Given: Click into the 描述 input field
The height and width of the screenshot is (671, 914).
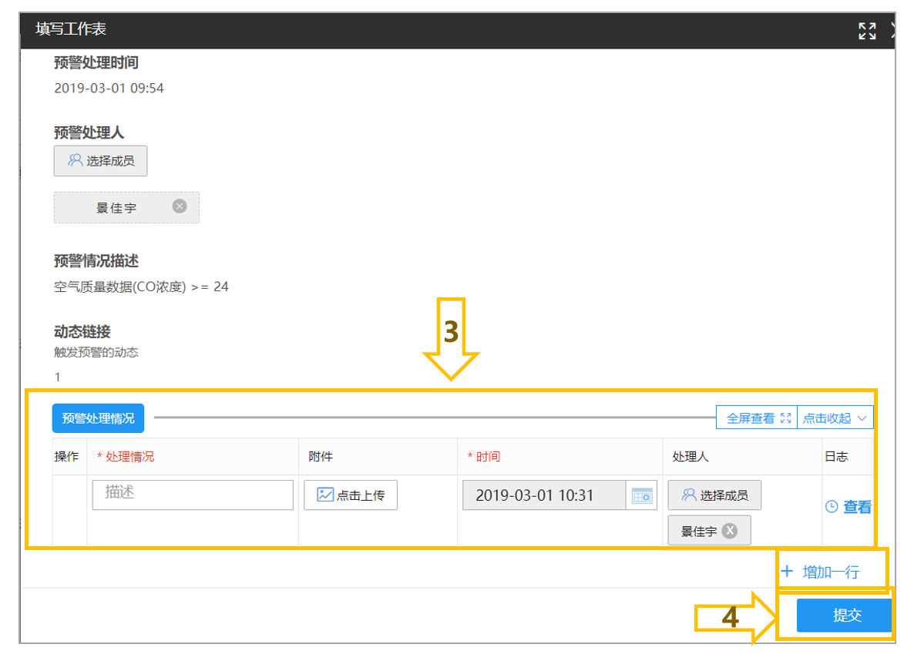Looking at the screenshot, I should click(193, 495).
